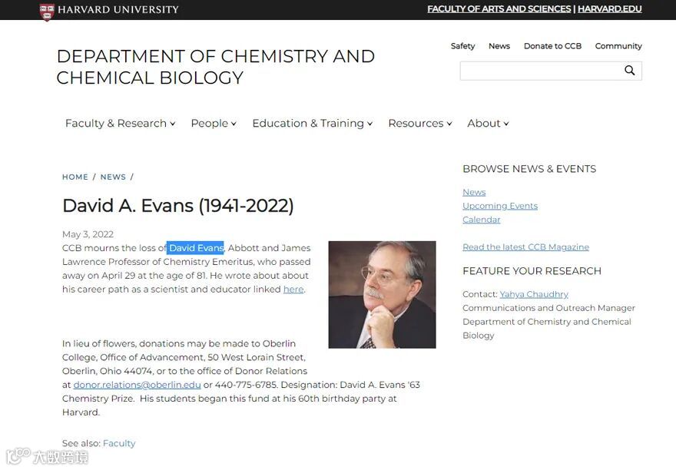The height and width of the screenshot is (470, 676).
Task: Go to HOME breadcrumb
Action: (x=75, y=177)
